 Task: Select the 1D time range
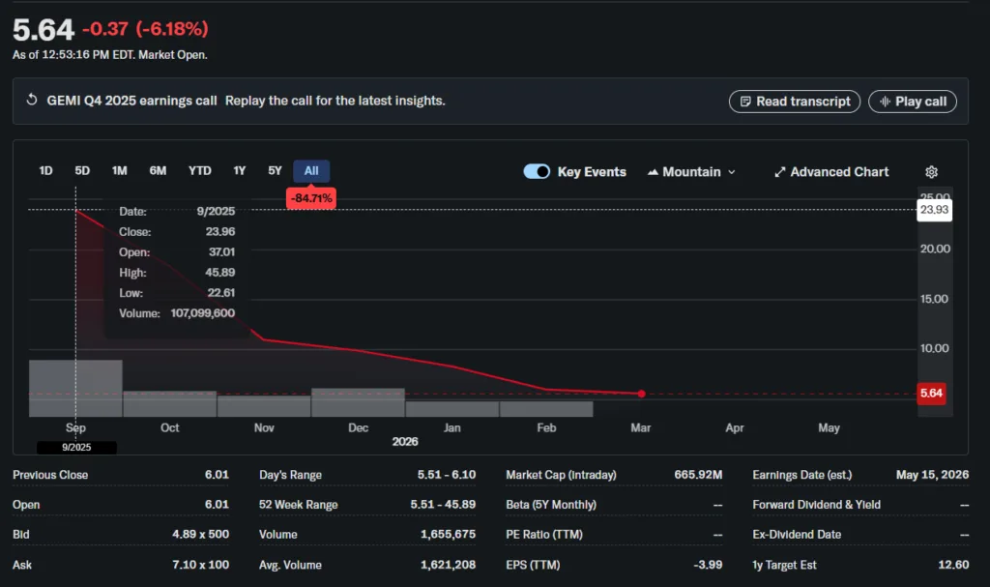pyautogui.click(x=45, y=171)
